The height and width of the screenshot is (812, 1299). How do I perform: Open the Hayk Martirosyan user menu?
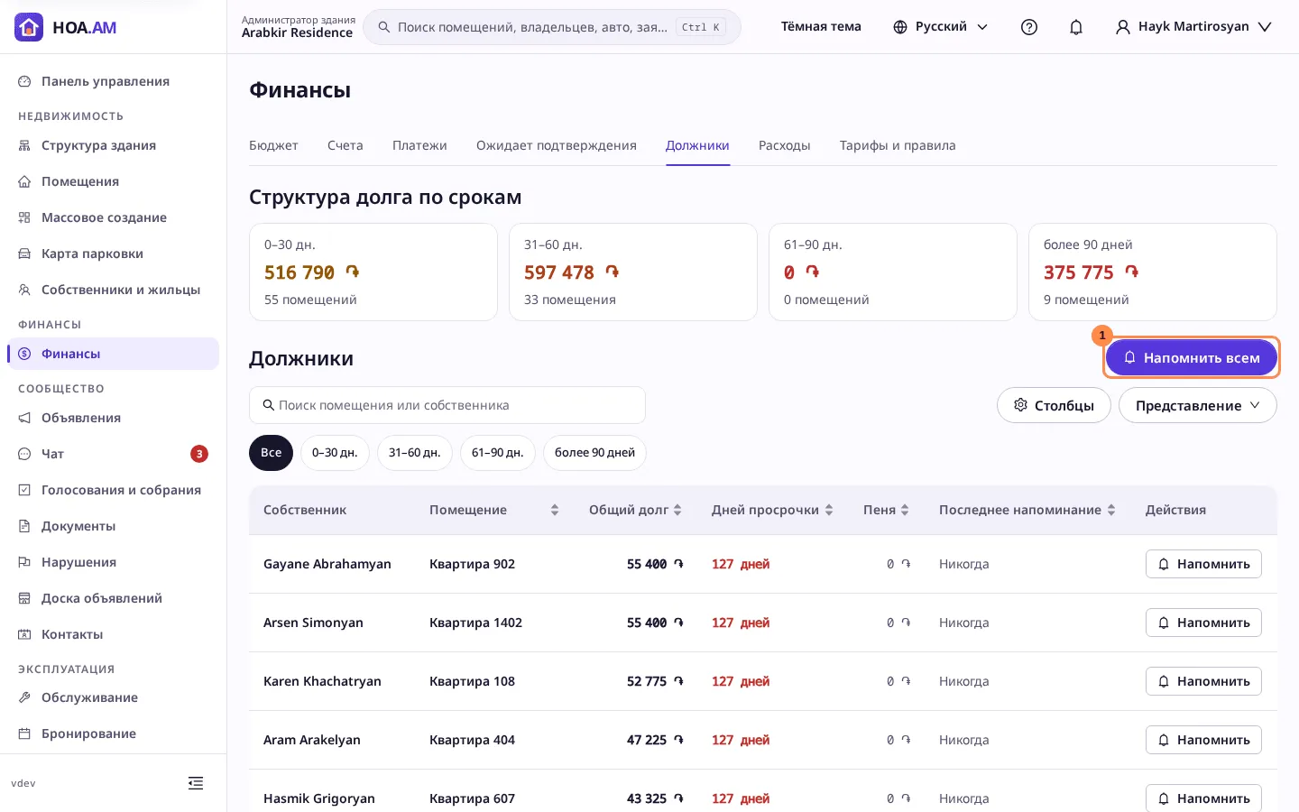[x=1193, y=27]
